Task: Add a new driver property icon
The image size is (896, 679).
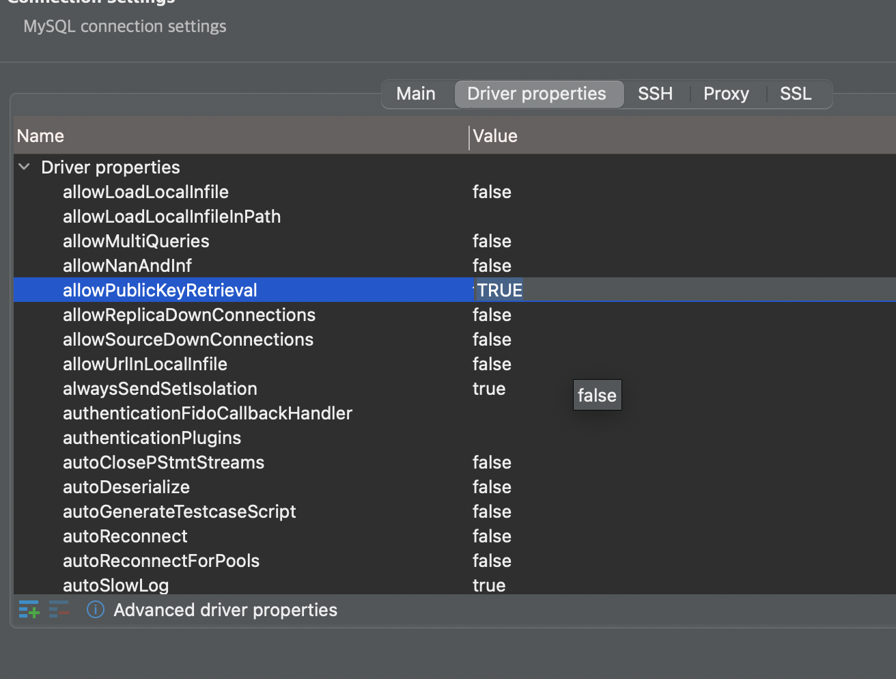Action: point(29,609)
